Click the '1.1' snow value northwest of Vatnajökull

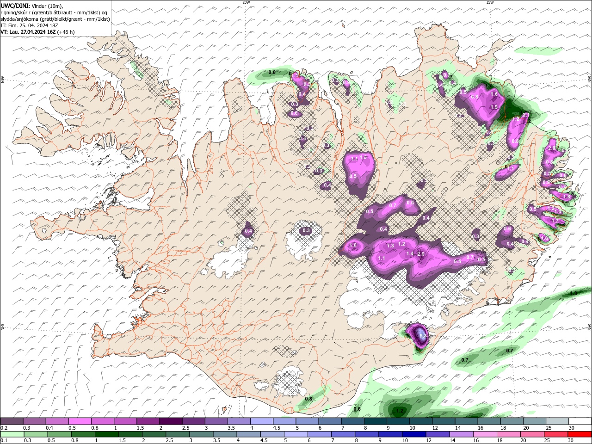click(x=382, y=258)
